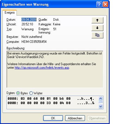This screenshot has width=139, height=124.
Task: Click the highlighted date 09.04.2009
Action: pyautogui.click(x=29, y=20)
